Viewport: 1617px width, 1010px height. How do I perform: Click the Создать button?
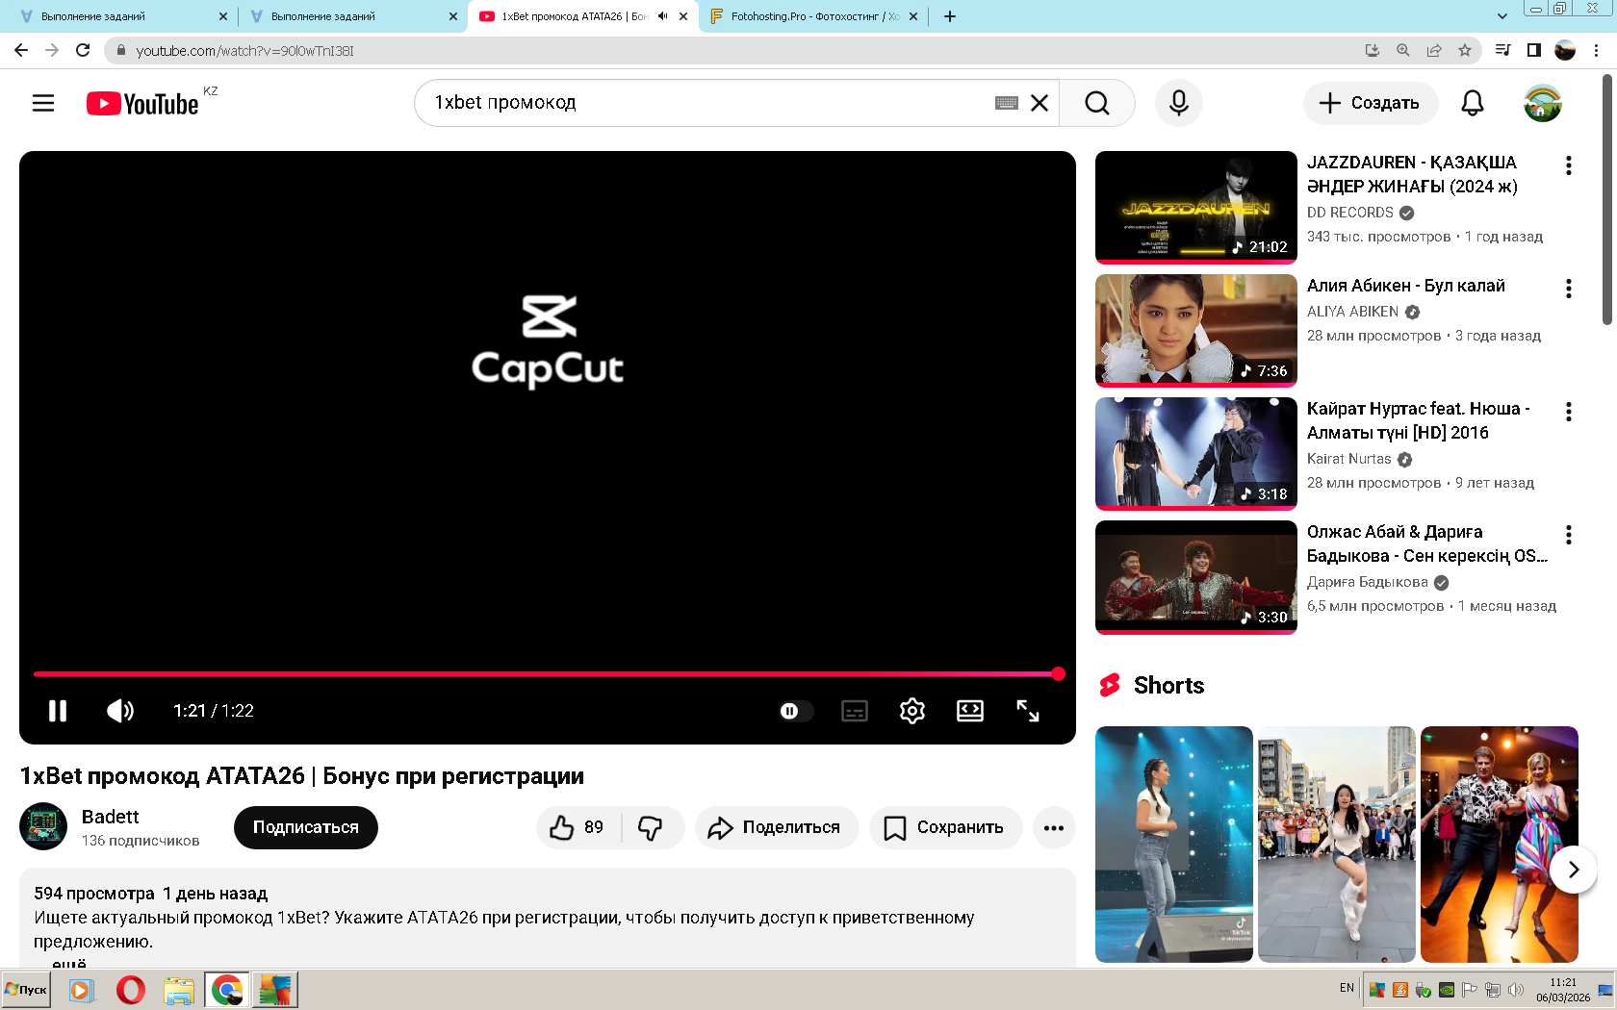tap(1371, 103)
